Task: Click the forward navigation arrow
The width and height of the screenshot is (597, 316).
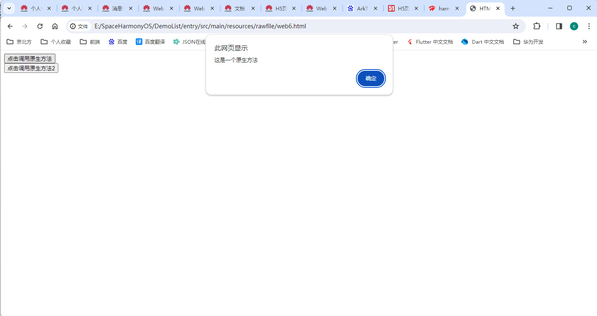Action: click(x=25, y=26)
